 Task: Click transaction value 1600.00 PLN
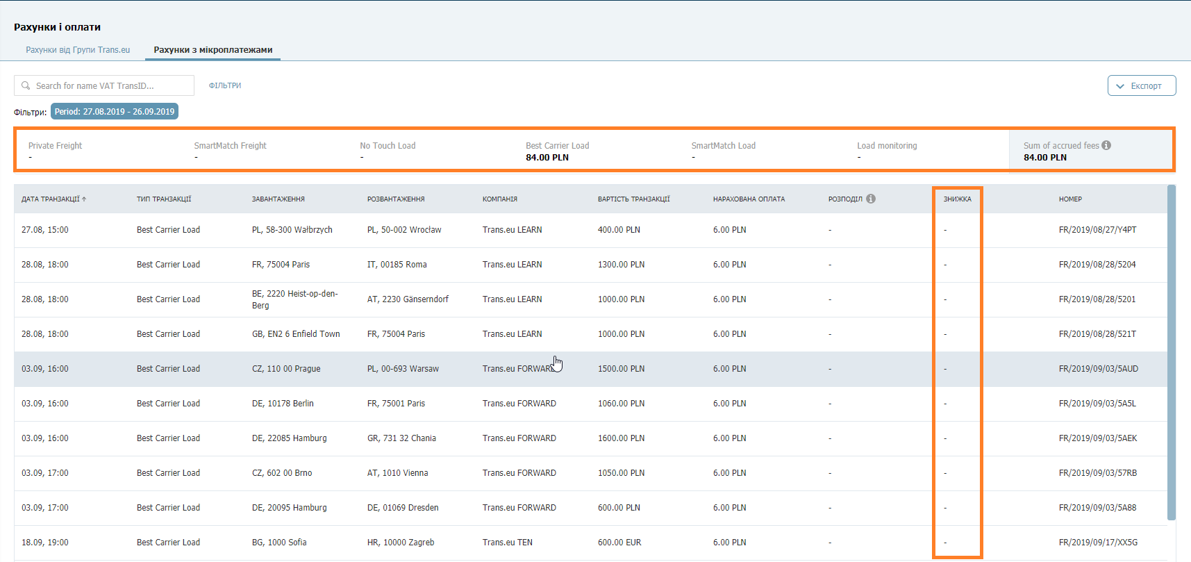621,438
